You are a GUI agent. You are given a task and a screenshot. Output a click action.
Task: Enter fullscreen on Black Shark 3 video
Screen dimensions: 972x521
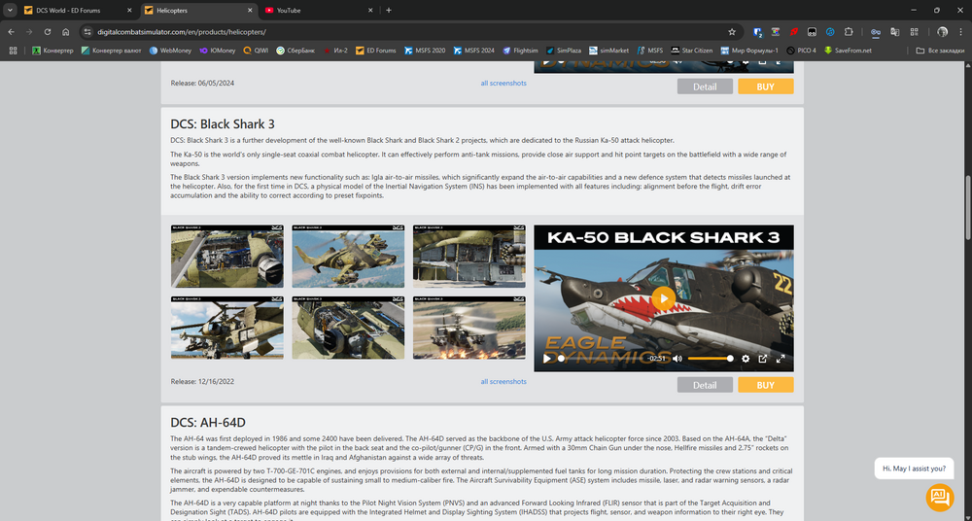click(781, 359)
